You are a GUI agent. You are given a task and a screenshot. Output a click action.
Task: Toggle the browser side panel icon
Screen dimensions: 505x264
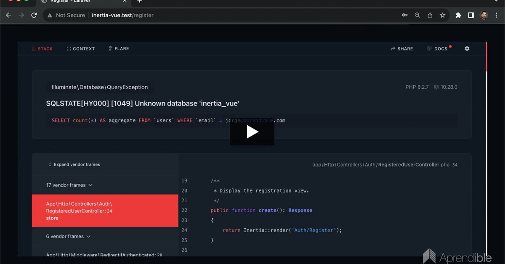(471, 15)
